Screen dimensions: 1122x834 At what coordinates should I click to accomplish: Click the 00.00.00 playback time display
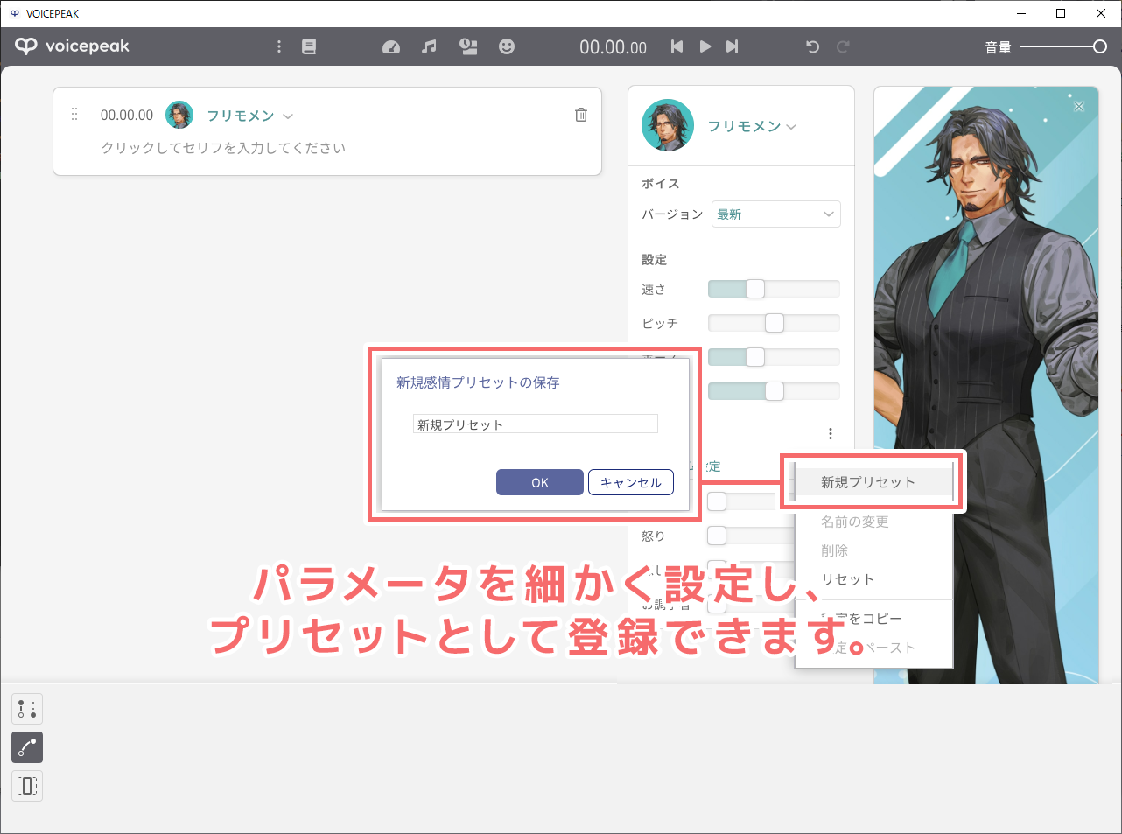614,47
